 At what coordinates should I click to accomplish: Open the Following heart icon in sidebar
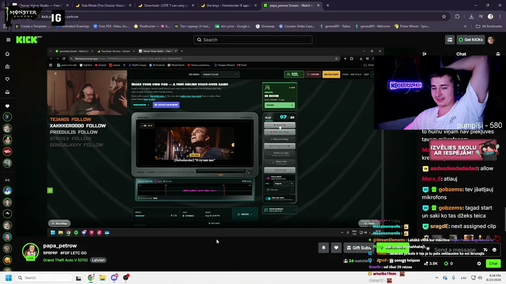click(7, 79)
